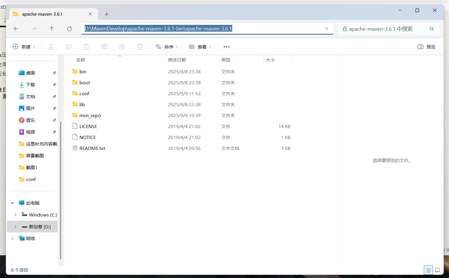The height and width of the screenshot is (278, 449).
Task: Unpin Downloads using its pin icon
Action: click(54, 85)
